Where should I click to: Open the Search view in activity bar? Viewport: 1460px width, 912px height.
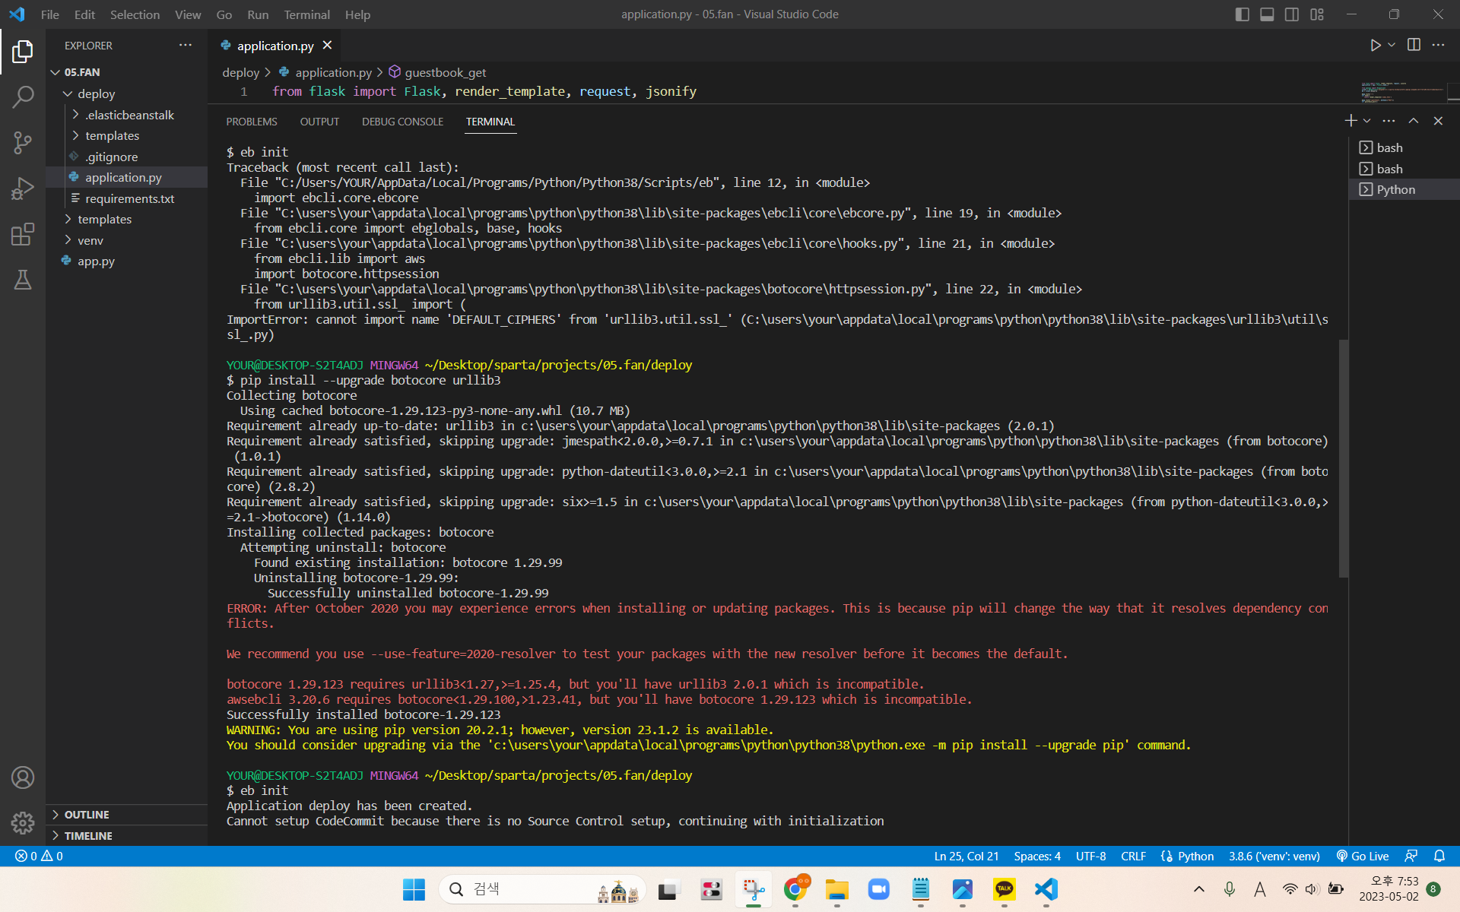pyautogui.click(x=23, y=97)
